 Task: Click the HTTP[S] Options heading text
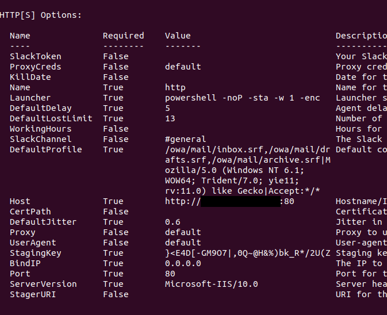point(40,15)
